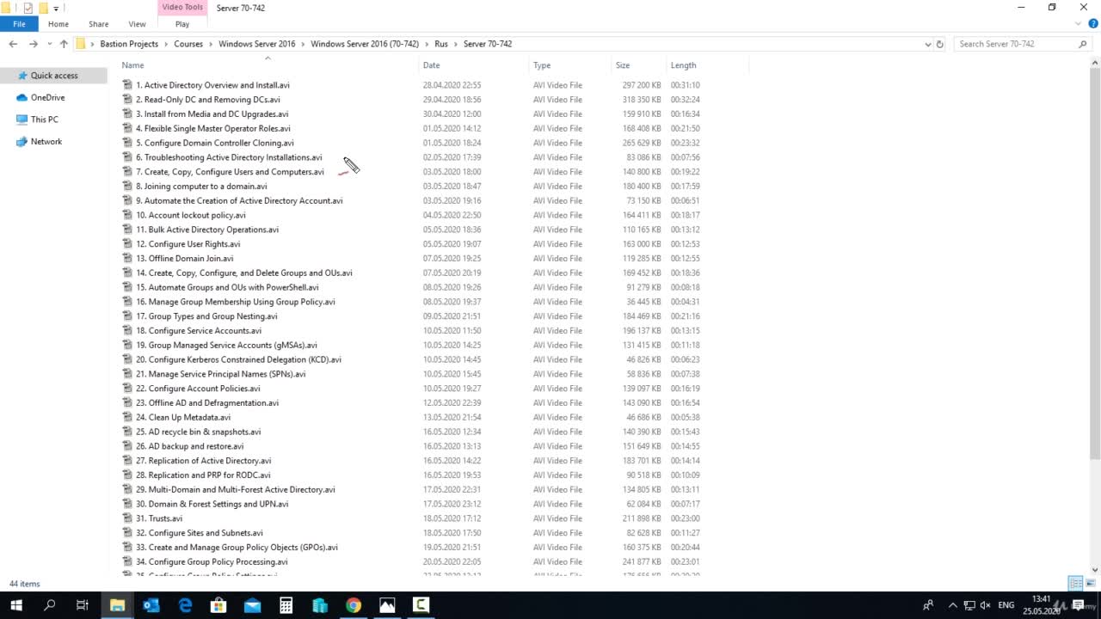This screenshot has width=1101, height=619.
Task: Click AVI icon of 26. AD backup and restore
Action: (127, 446)
